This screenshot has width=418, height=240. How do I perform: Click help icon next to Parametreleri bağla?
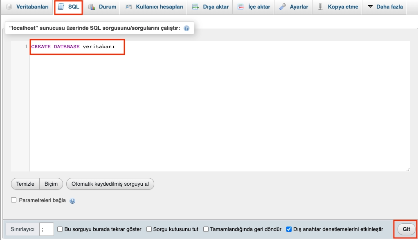[x=72, y=200]
